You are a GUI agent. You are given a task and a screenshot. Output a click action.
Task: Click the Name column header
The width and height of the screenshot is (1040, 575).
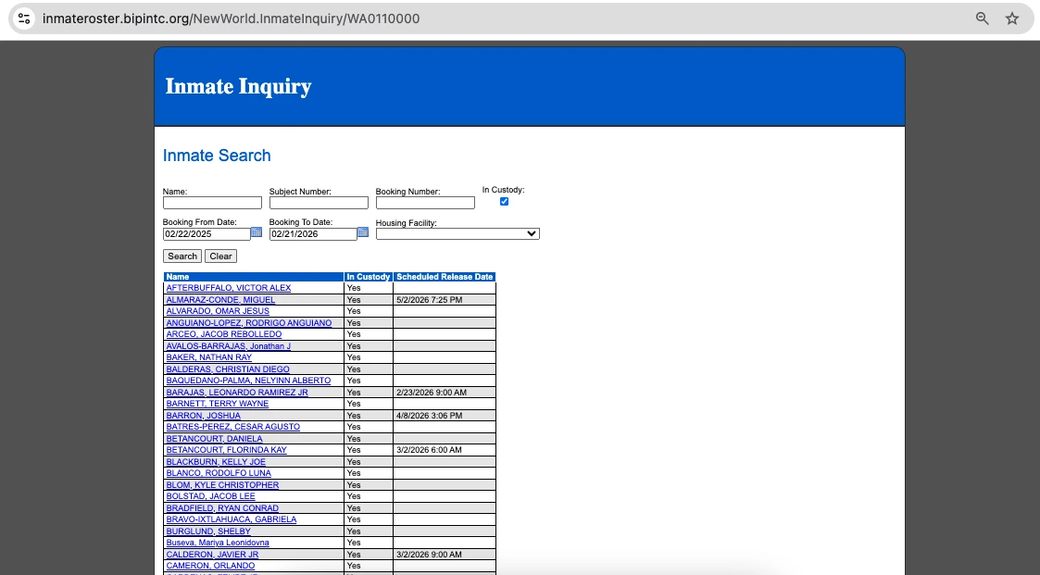tap(254, 277)
